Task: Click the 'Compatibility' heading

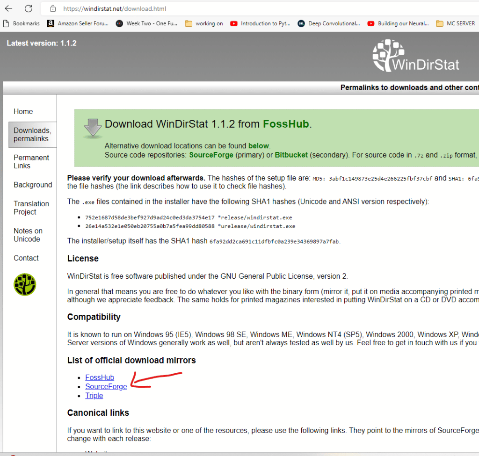Action: [94, 317]
